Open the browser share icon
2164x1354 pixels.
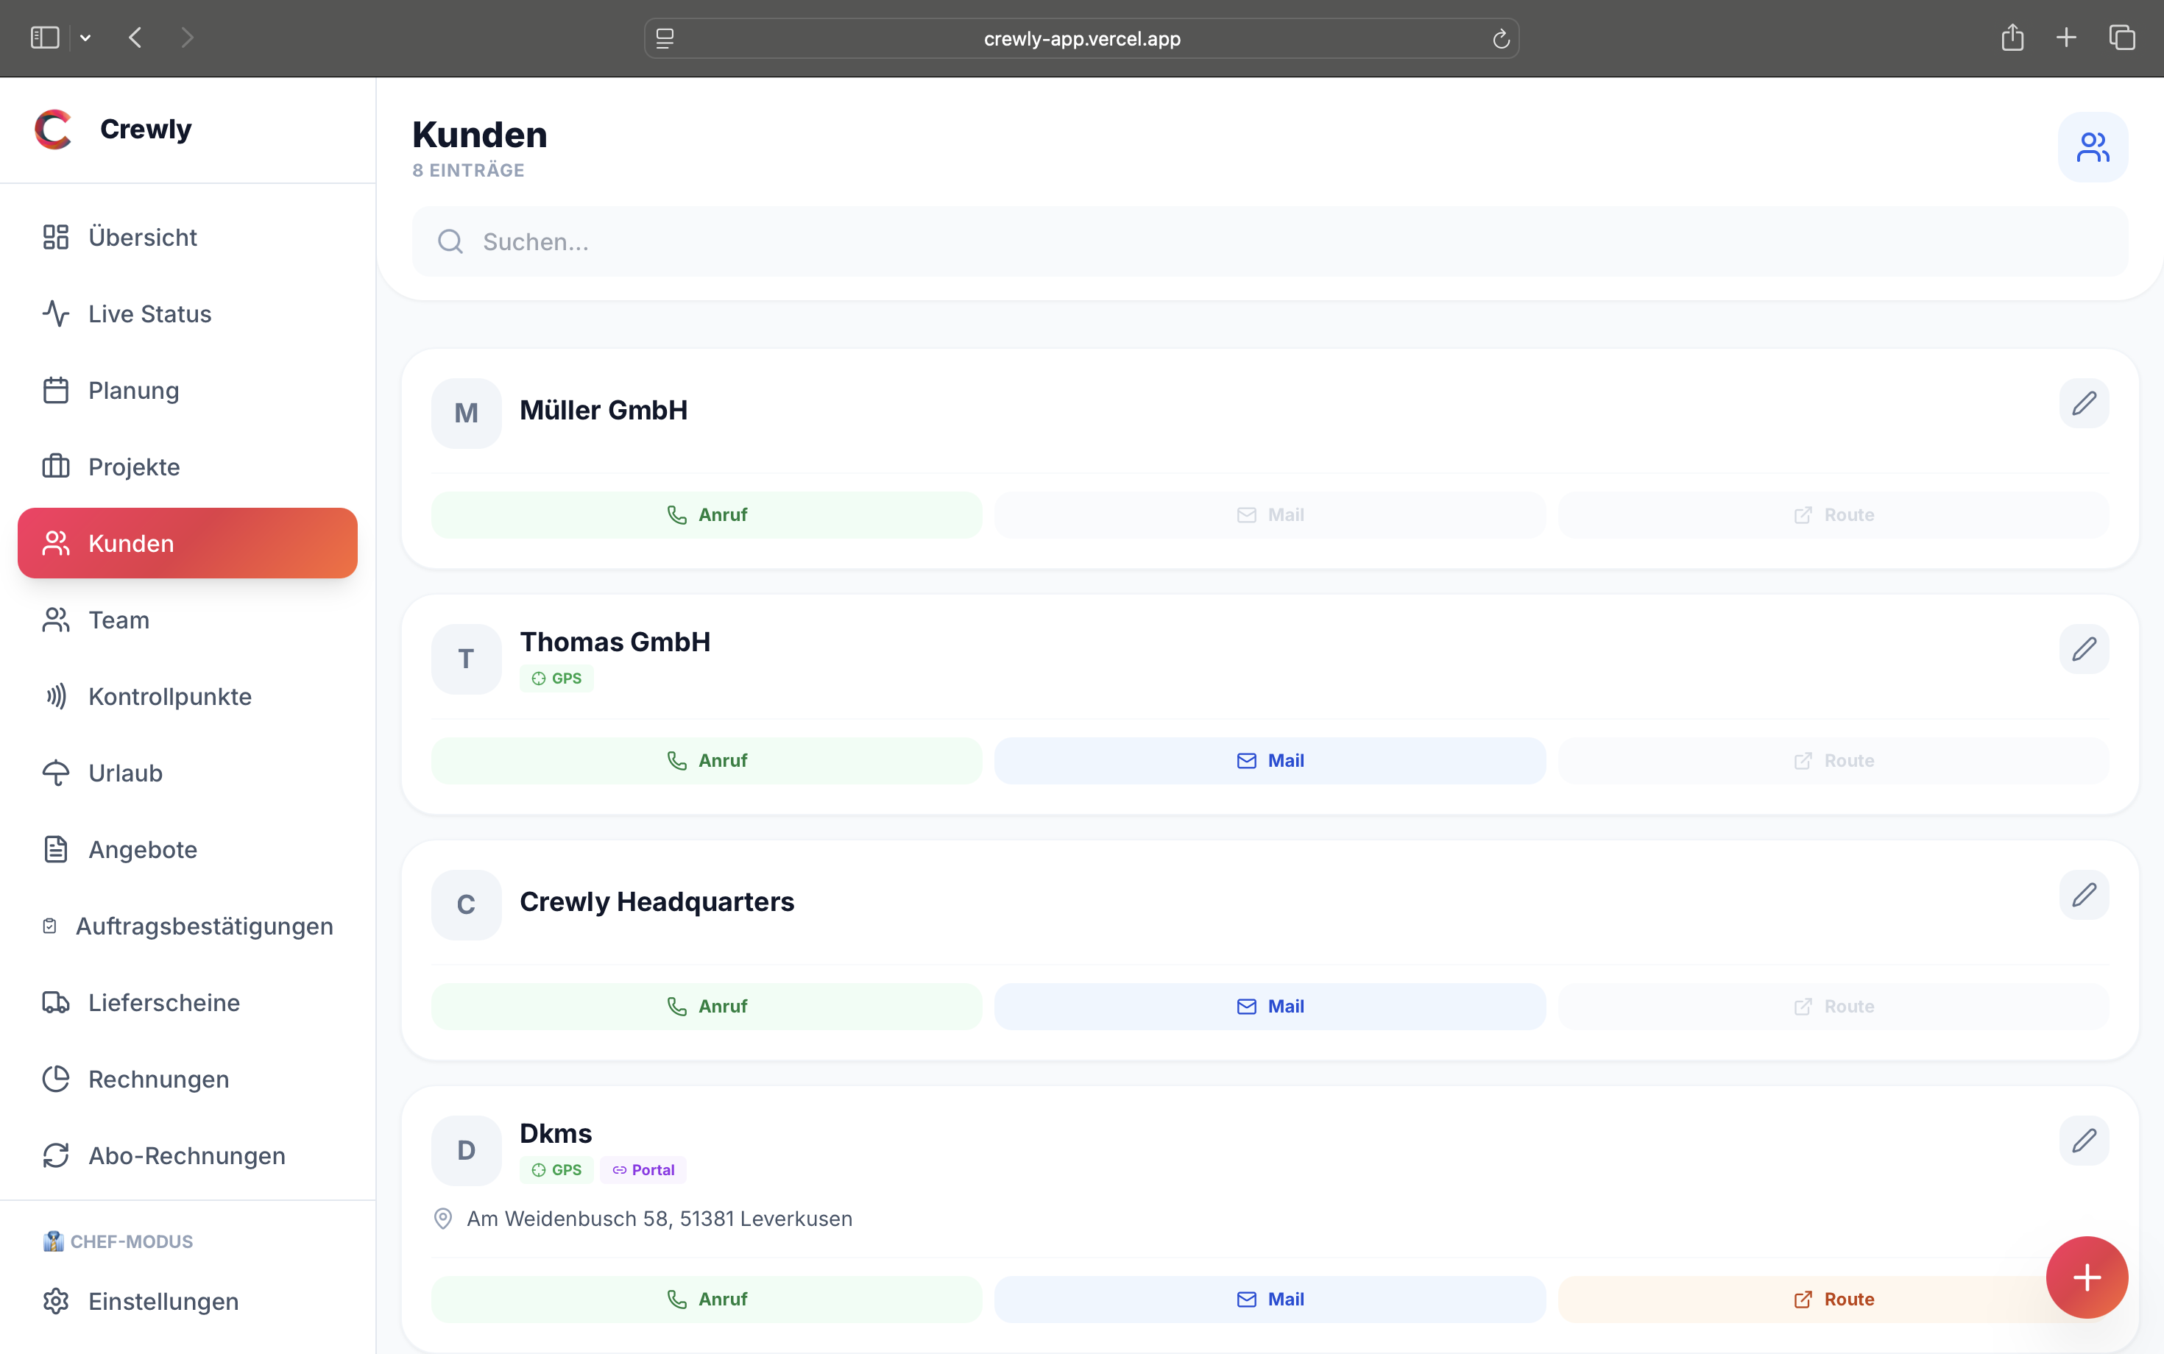(x=2012, y=38)
